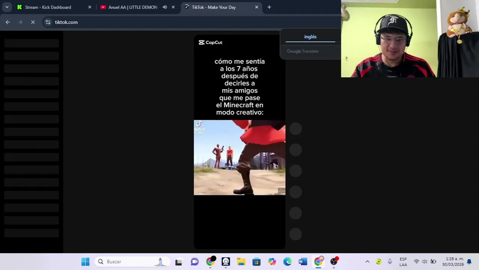Click the Google Translate label
This screenshot has height=270, width=479.
(x=303, y=51)
